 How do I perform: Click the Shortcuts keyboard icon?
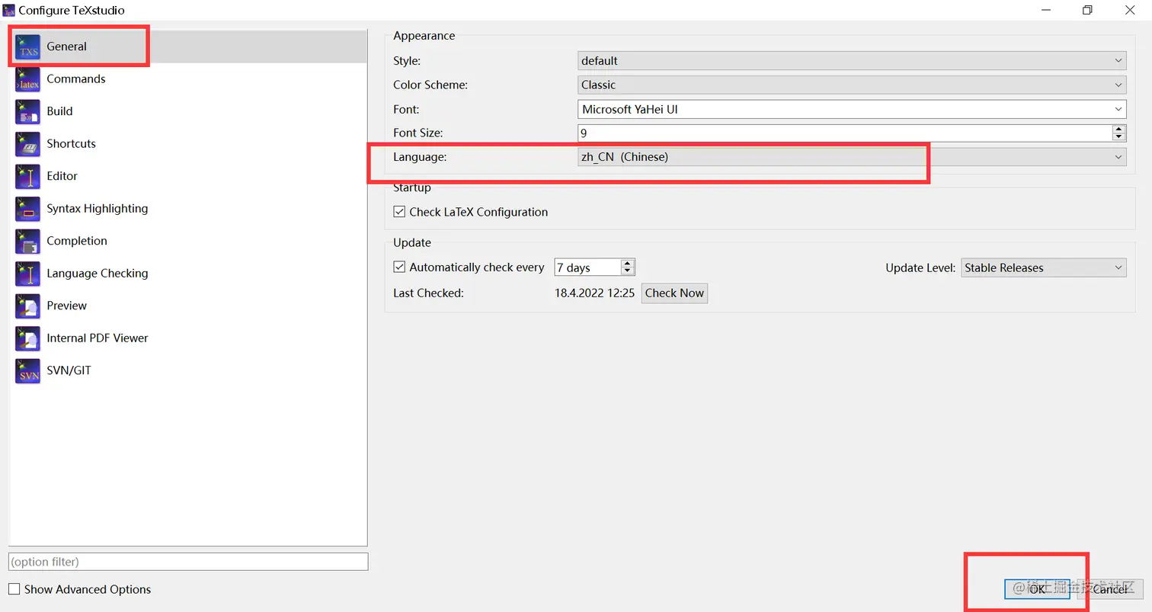28,144
